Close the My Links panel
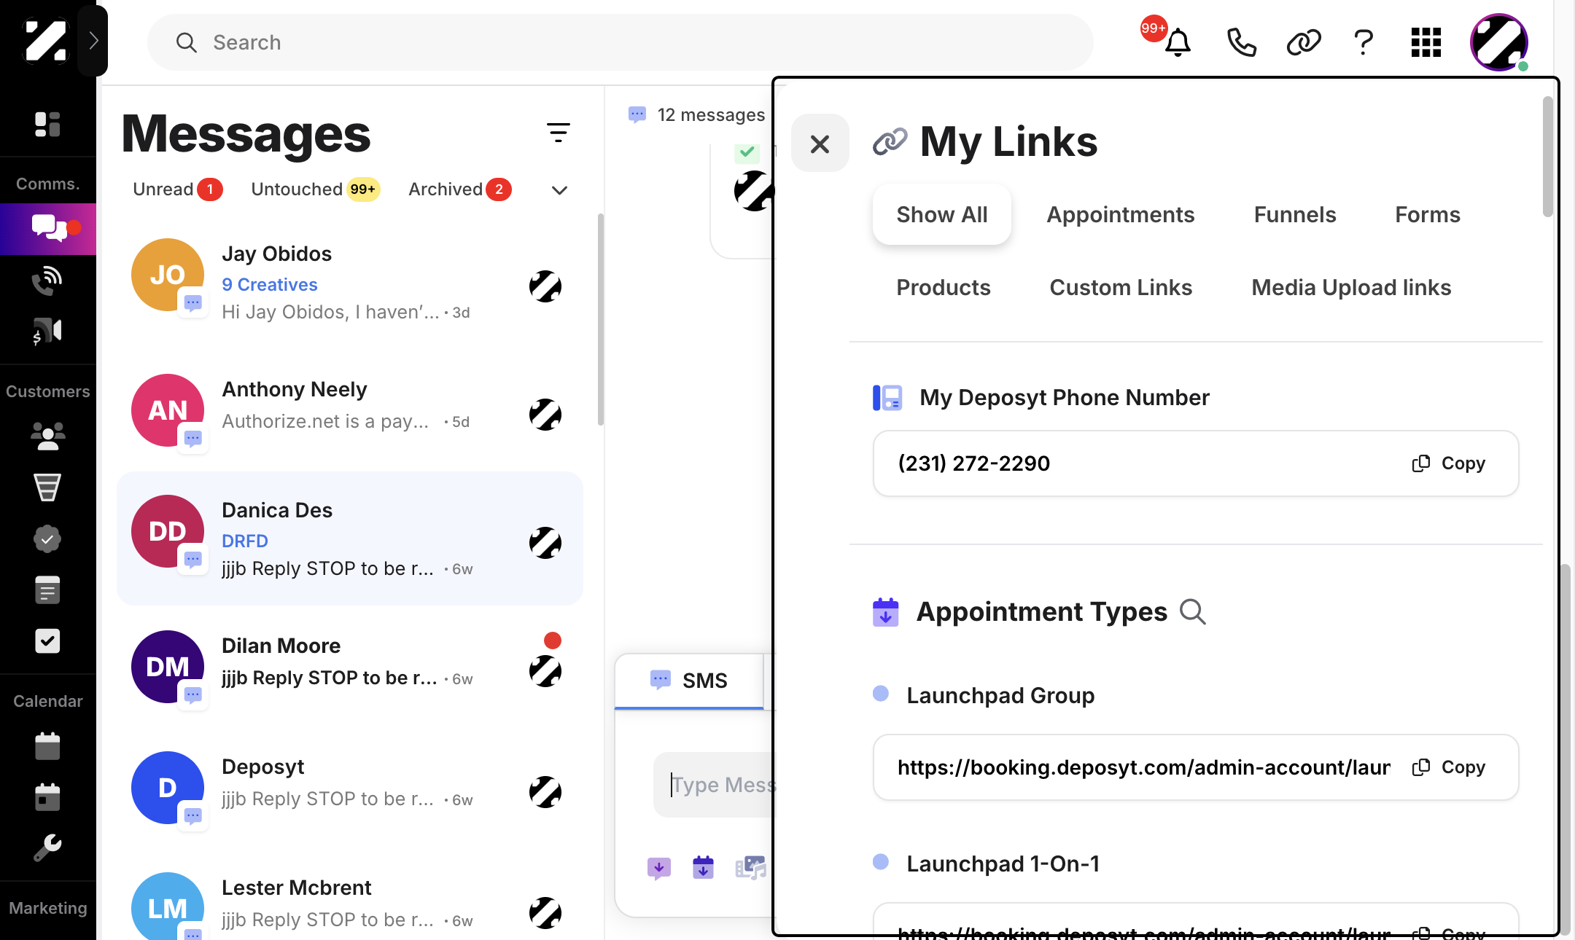Image resolution: width=1575 pixels, height=940 pixels. (x=820, y=144)
